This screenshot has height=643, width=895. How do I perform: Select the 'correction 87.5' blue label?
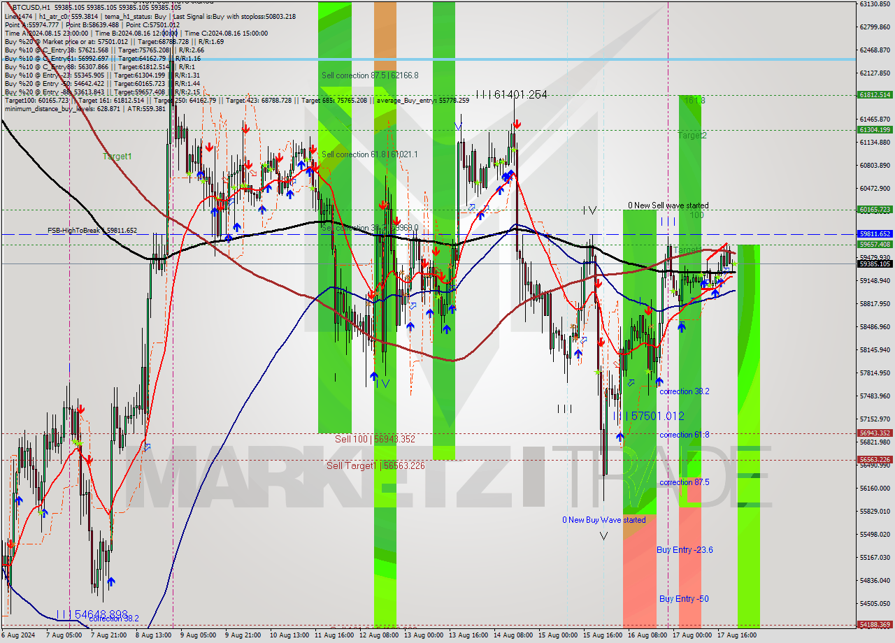coord(685,482)
